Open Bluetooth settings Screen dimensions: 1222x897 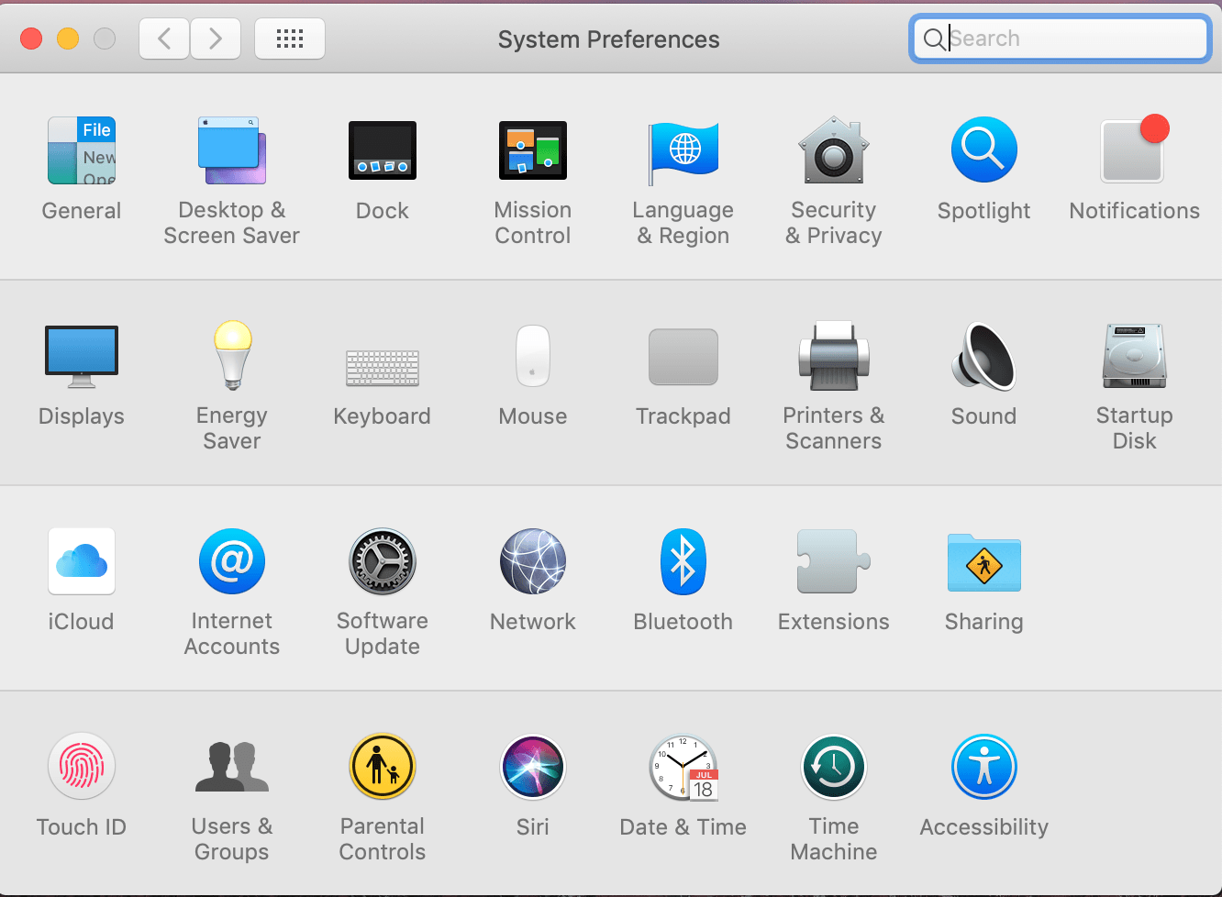(x=683, y=561)
